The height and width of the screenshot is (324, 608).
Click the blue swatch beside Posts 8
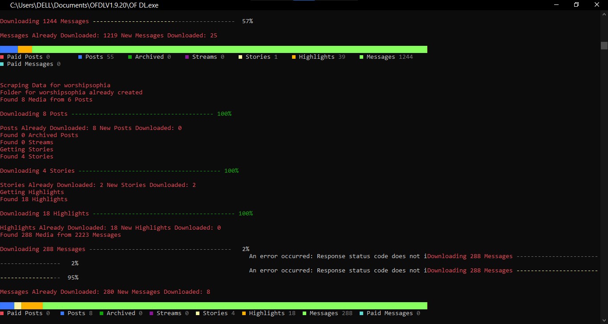[62, 313]
